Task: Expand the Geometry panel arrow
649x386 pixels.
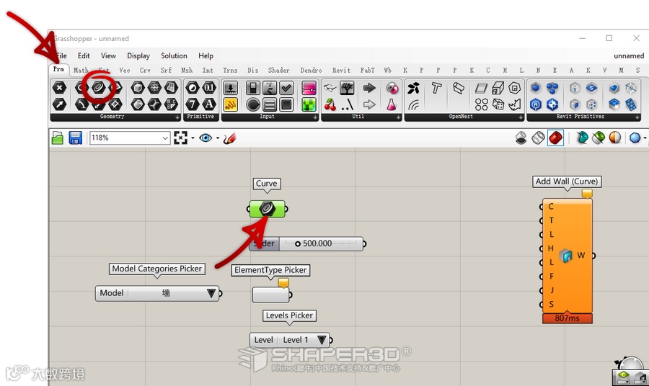Action: coord(177,117)
